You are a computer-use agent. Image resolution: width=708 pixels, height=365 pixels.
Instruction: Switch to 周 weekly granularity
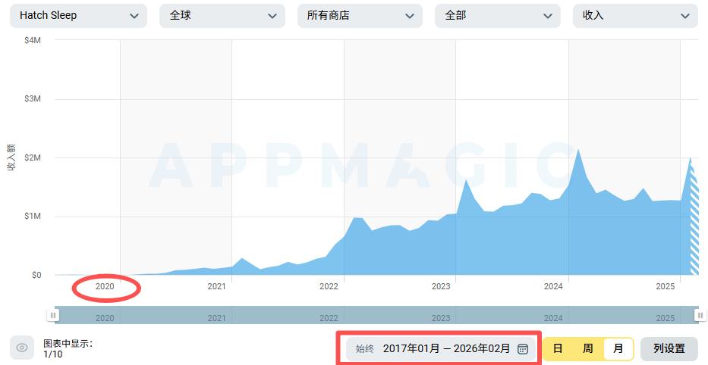588,349
